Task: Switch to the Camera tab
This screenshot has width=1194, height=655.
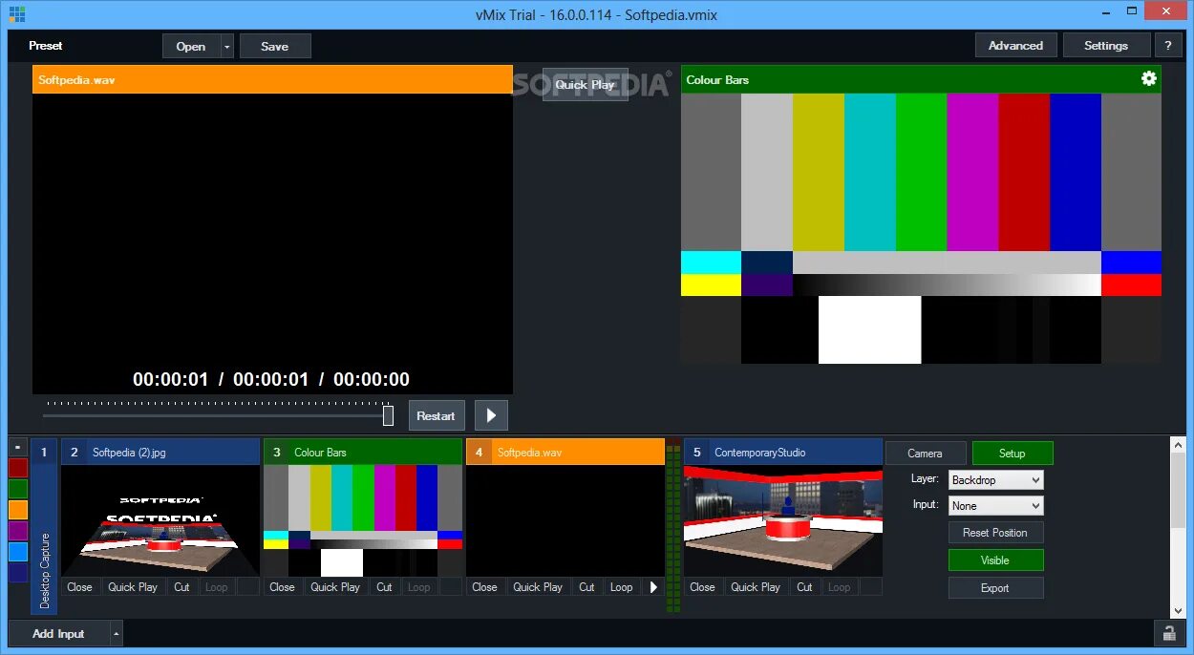Action: pyautogui.click(x=925, y=454)
